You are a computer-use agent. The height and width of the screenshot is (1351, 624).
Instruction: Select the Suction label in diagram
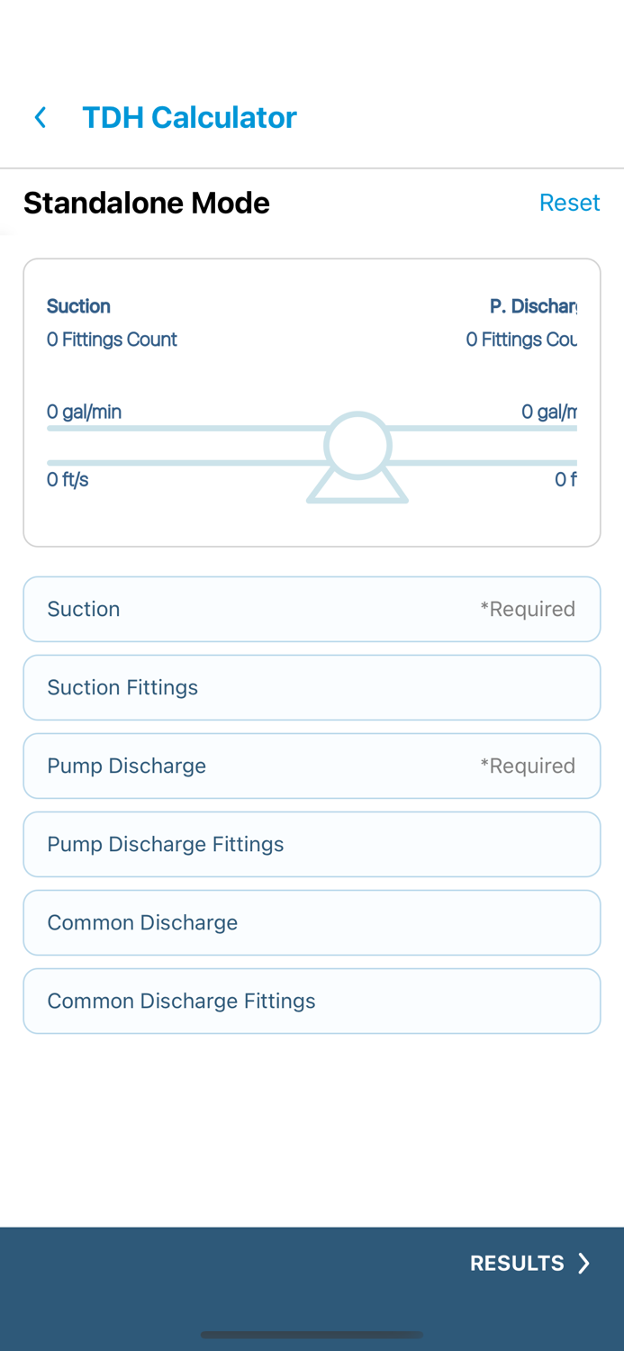(78, 306)
